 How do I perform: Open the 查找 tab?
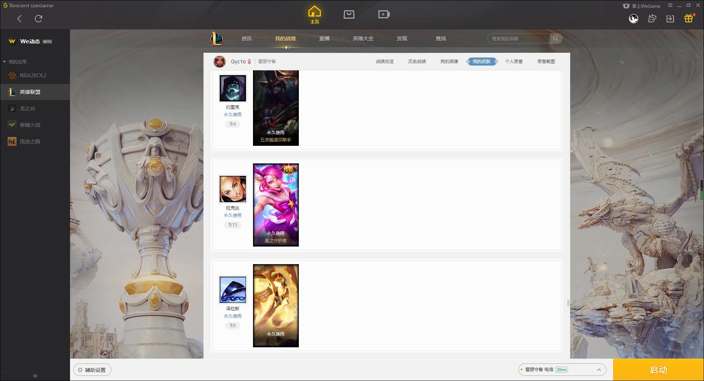(x=441, y=38)
